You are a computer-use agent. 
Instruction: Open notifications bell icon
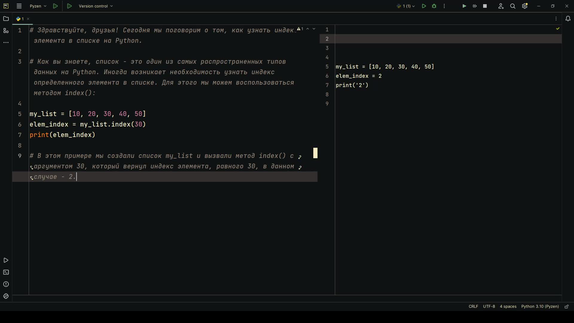click(568, 19)
